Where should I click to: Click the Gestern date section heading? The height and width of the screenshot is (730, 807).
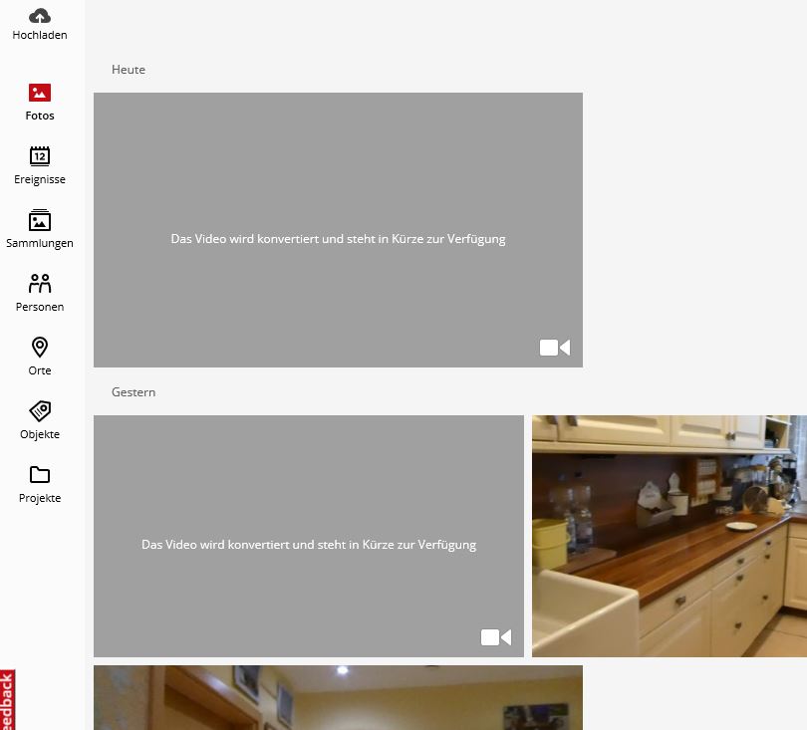(x=134, y=392)
